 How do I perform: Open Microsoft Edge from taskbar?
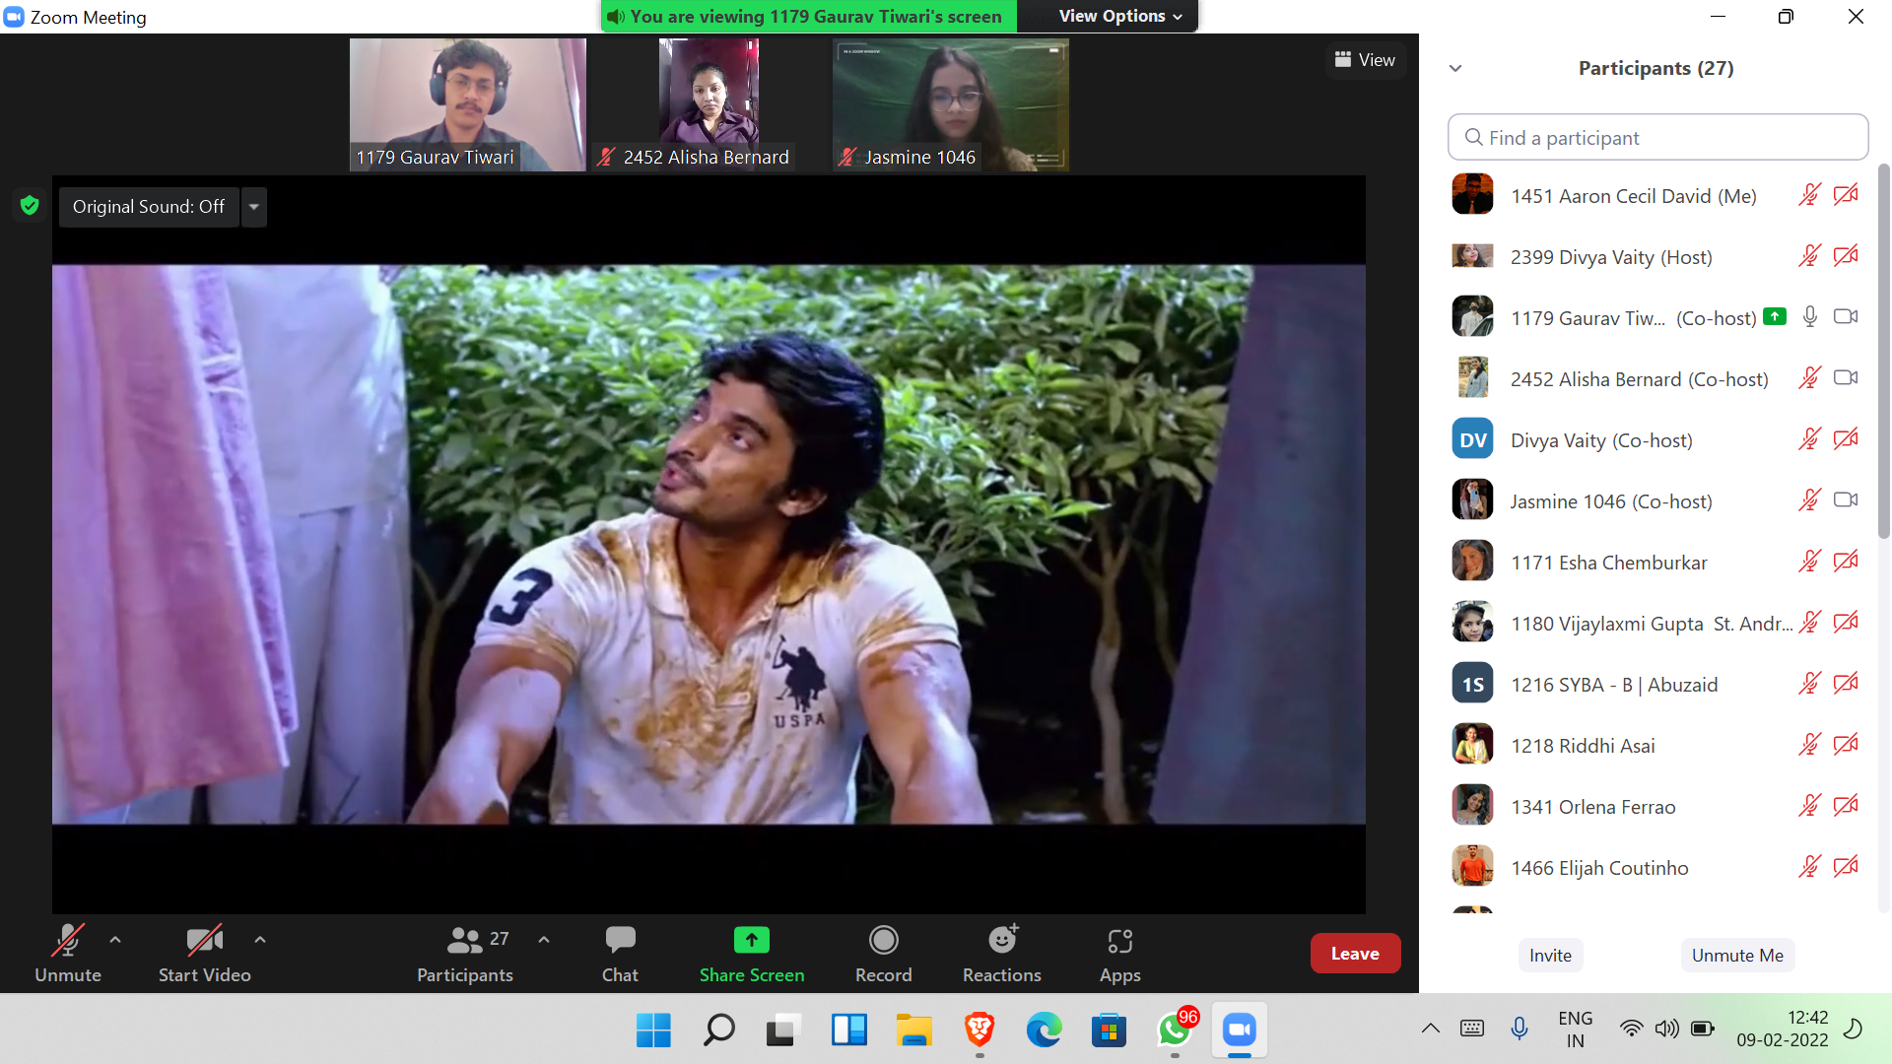coord(1044,1031)
